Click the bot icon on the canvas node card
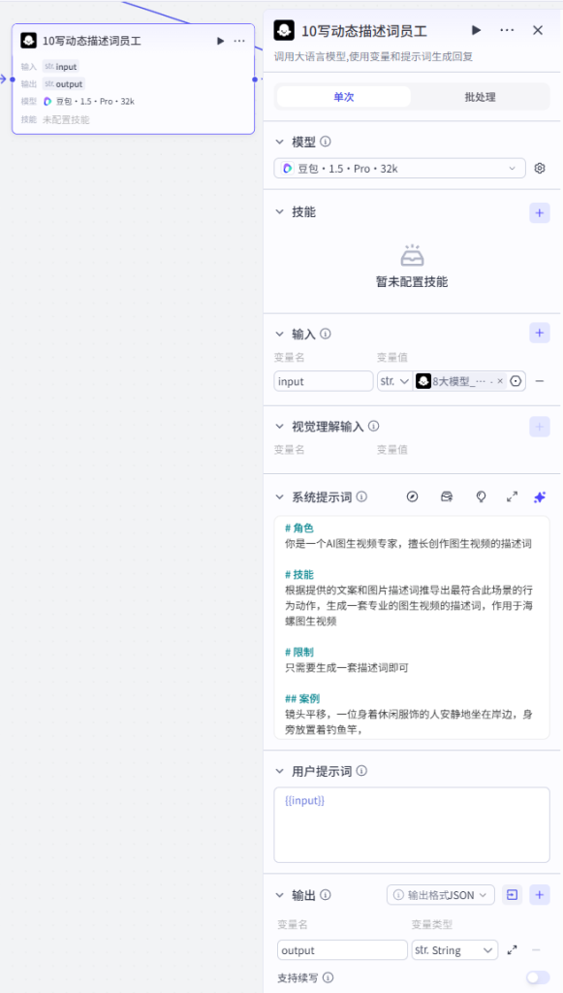This screenshot has height=993, width=563. click(x=28, y=41)
